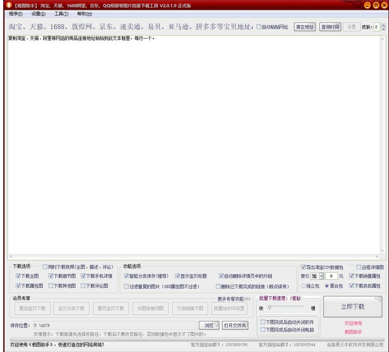Open the 加 price adjustment dropdown
389x352 pixels.
(321, 276)
